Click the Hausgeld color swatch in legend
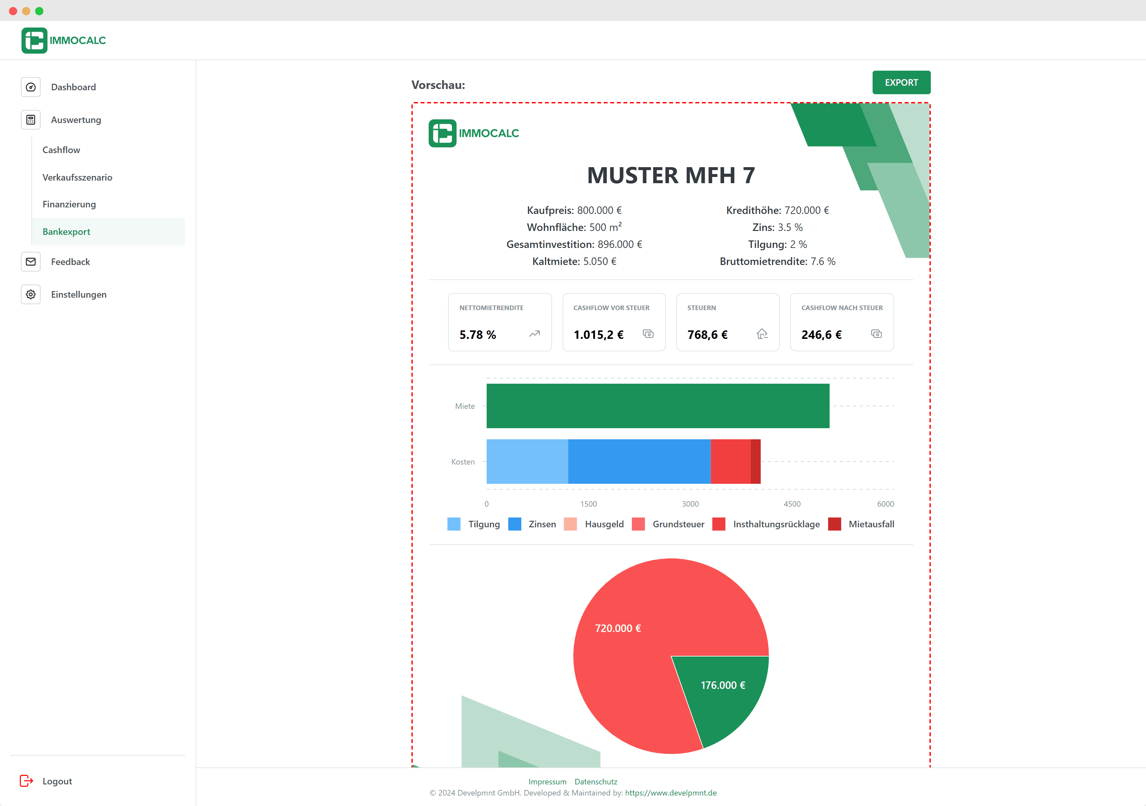 pyautogui.click(x=570, y=524)
